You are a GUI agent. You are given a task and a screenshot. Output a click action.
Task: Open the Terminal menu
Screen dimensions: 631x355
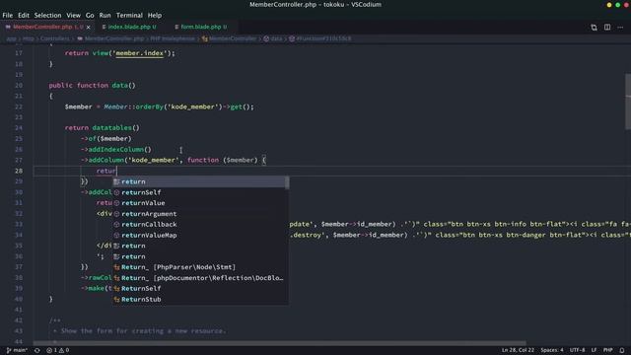129,16
